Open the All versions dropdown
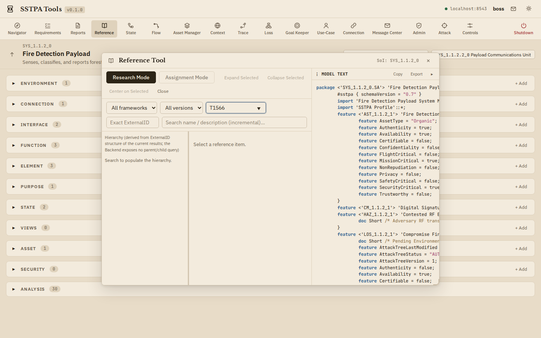Image resolution: width=541 pixels, height=338 pixels. tap(181, 108)
